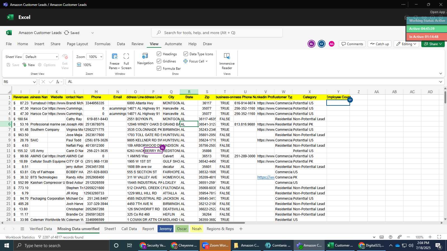Click the fit-to-screen icon in status bar
This screenshot has height=251, width=447.
coord(439,237)
